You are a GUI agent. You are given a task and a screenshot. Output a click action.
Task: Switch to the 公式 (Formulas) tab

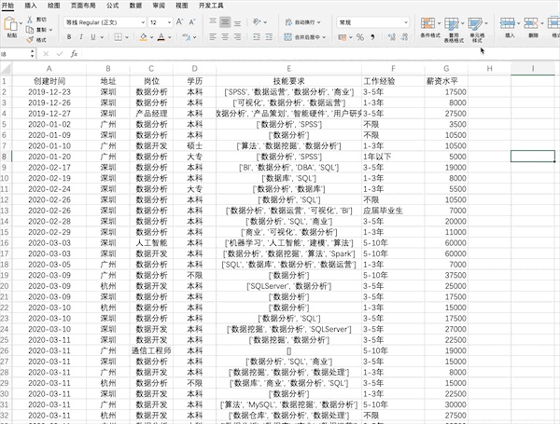click(112, 6)
